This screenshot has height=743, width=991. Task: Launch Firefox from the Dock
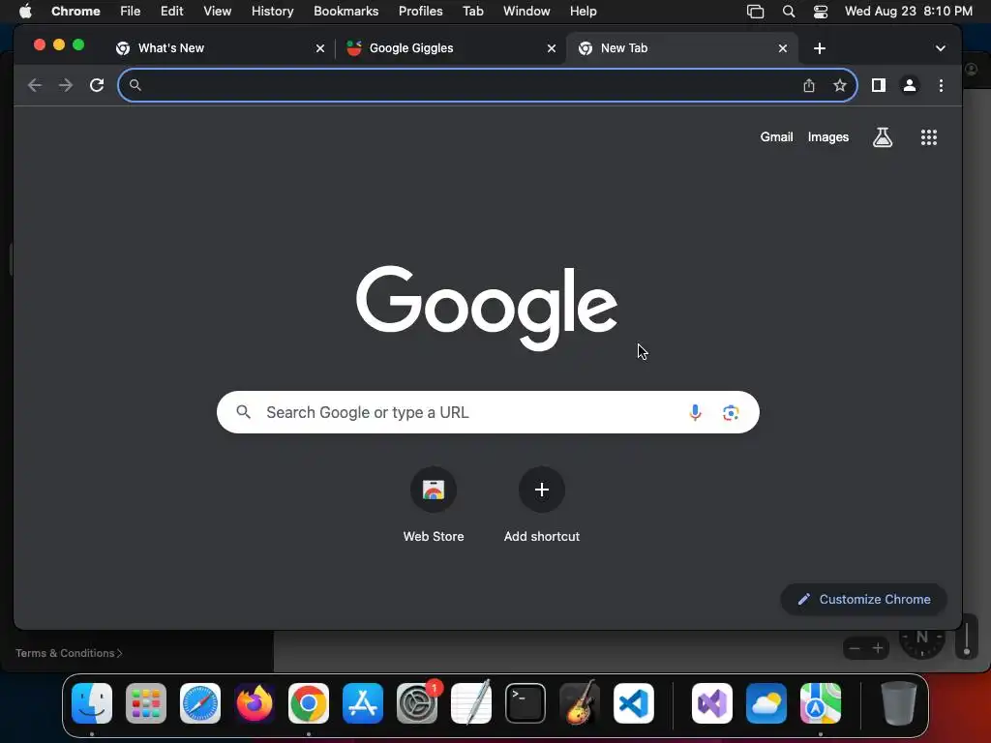[x=255, y=703]
